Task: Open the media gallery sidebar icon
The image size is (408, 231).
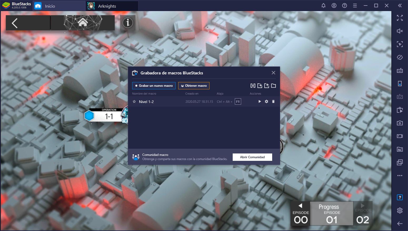Action: 400,149
